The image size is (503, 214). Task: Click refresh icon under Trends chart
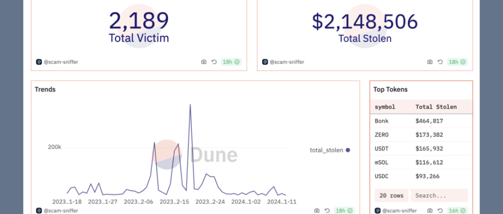click(x=327, y=211)
